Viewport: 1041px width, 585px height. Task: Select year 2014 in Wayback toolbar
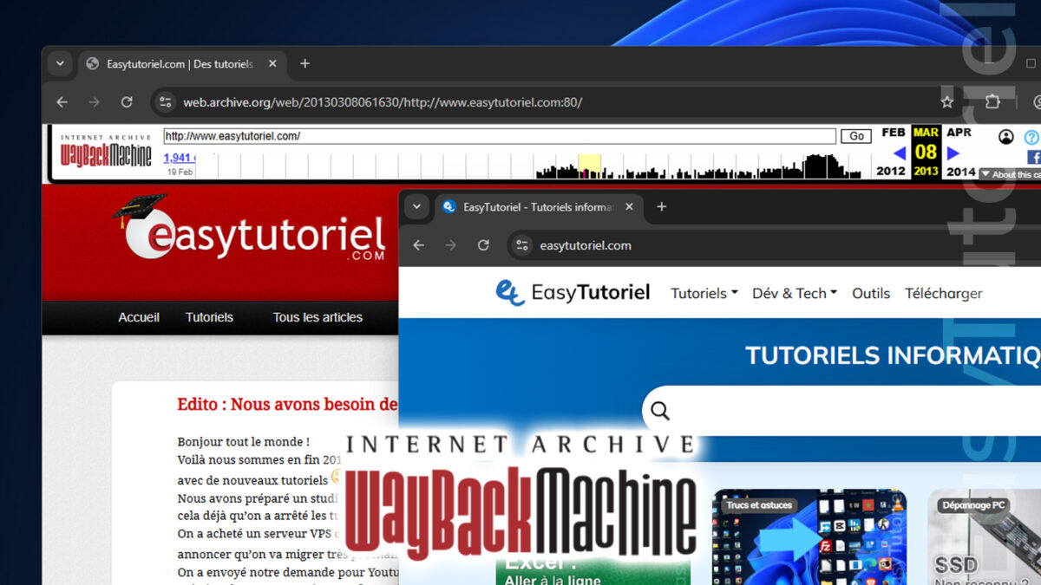[x=961, y=171]
